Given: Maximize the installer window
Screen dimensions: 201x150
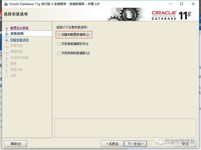Looking at the screenshot, I should [182, 4].
